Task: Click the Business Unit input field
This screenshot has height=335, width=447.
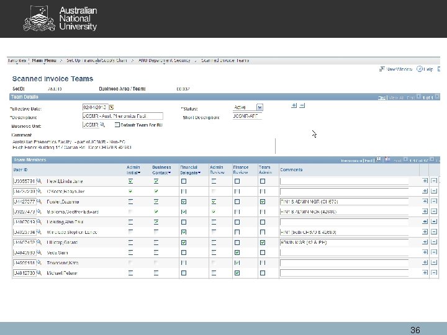Action: click(x=91, y=125)
